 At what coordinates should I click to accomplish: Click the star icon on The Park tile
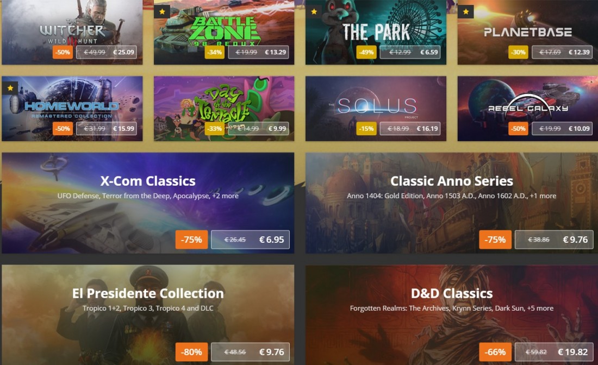314,12
